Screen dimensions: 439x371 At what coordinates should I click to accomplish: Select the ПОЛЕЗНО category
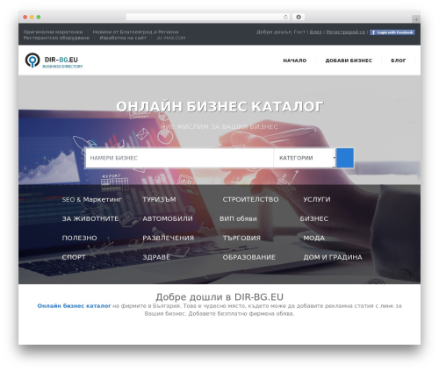79,238
